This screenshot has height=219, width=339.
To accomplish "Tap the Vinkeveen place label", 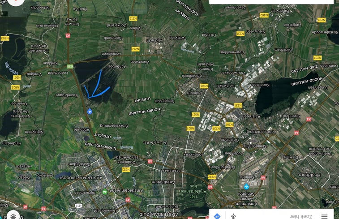I will [111, 54].
